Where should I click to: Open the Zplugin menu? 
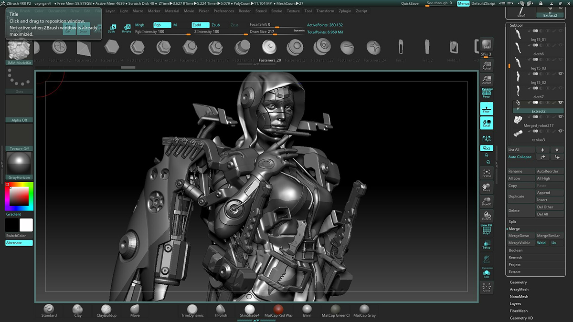coord(345,11)
